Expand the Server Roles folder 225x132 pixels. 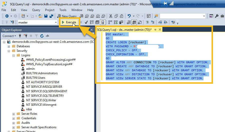pos(14,114)
